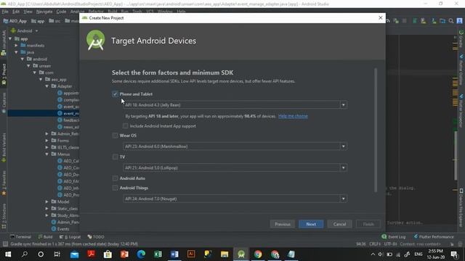The height and width of the screenshot is (261, 465).
Task: Check the Phone and Tablet checkbox
Action: point(115,94)
